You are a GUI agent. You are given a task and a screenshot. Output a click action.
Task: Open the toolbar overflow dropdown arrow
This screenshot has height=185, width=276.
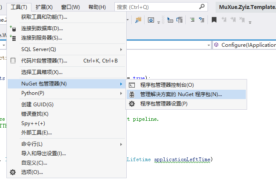click(159, 23)
